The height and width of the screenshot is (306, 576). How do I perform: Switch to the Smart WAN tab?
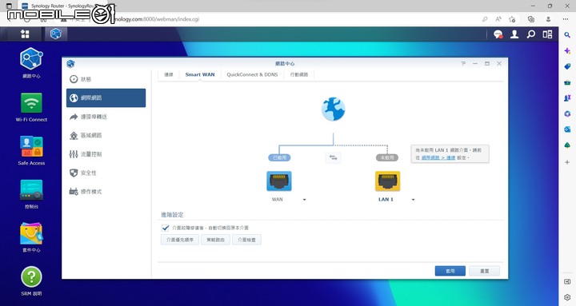[200, 74]
